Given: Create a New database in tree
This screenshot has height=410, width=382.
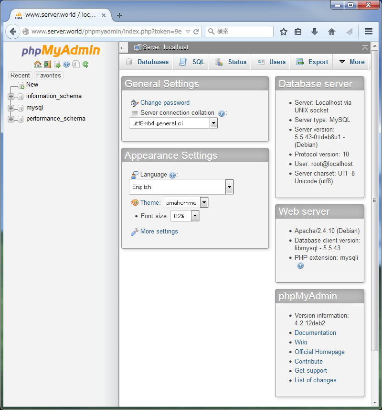Looking at the screenshot, I should (x=32, y=85).
